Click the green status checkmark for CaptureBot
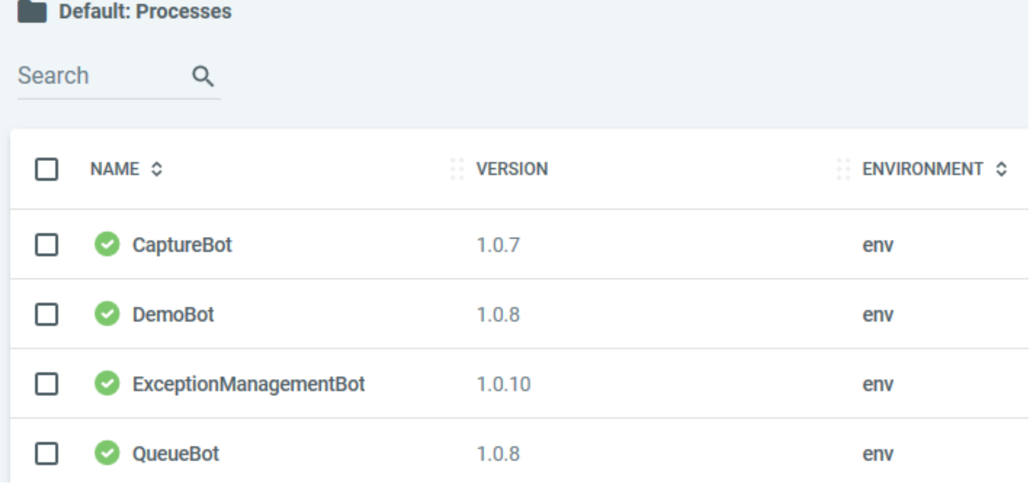This screenshot has width=1029, height=497. [107, 245]
